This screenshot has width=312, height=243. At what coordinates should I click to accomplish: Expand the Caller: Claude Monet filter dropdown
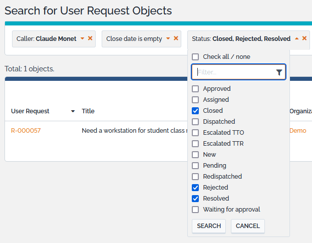pos(83,38)
